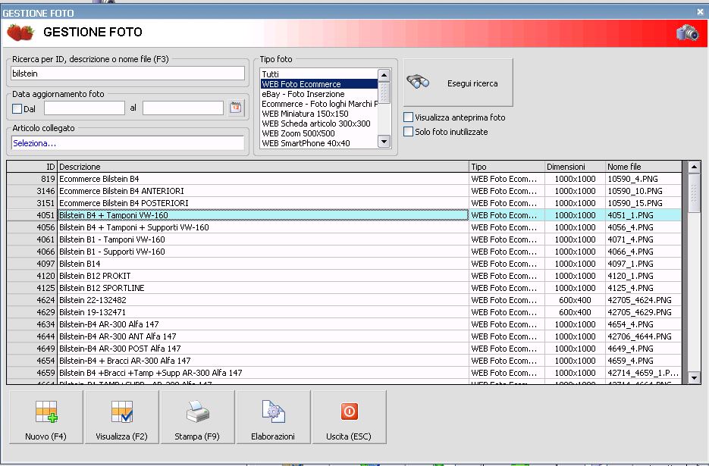
Task: Sort by the ID column header
Action: (x=32, y=167)
